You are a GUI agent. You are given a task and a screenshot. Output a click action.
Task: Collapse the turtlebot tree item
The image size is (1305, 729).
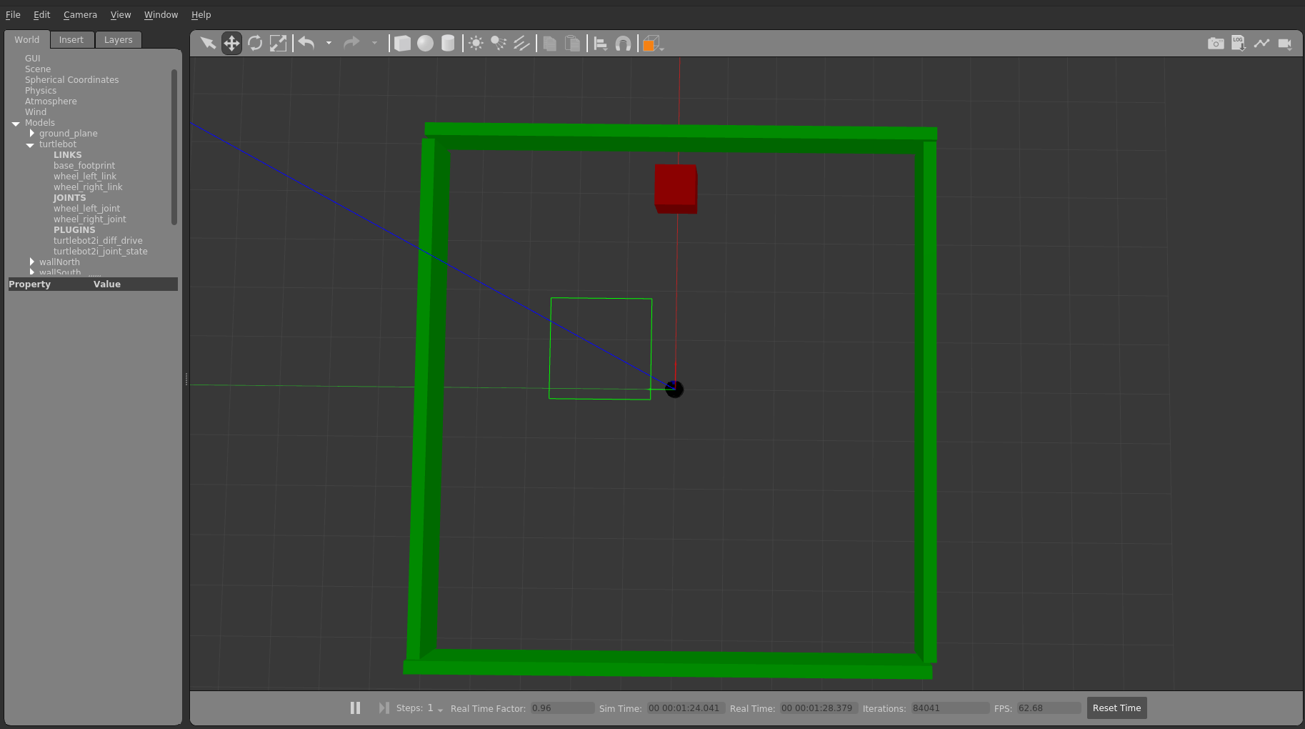click(x=30, y=144)
